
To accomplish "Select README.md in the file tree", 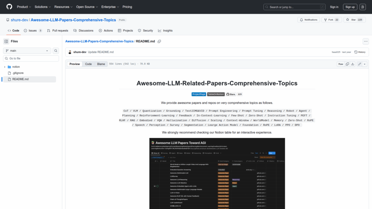I will [29, 79].
